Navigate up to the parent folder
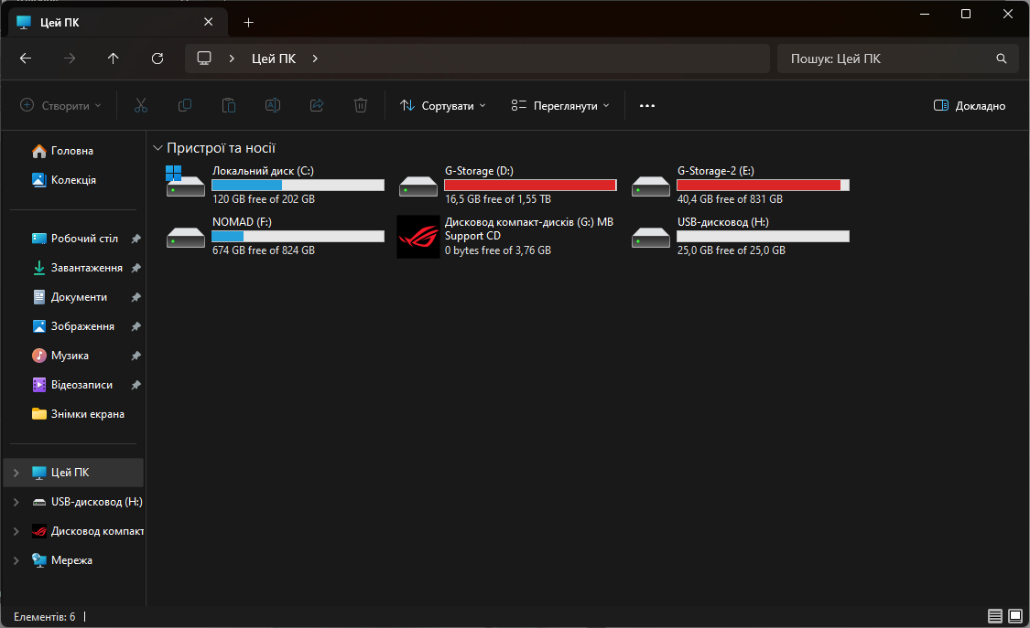Screen dimensions: 1030x628 tap(113, 58)
